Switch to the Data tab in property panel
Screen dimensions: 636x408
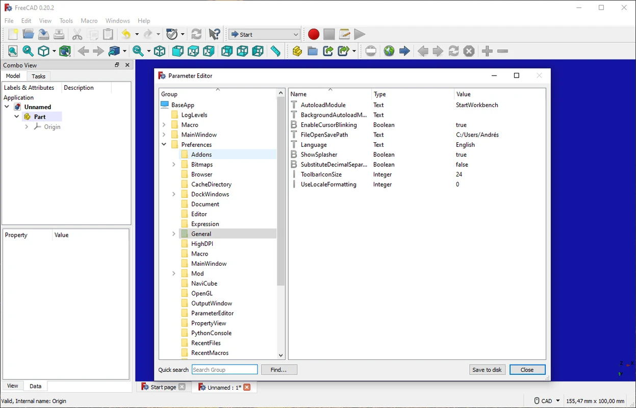click(x=35, y=386)
